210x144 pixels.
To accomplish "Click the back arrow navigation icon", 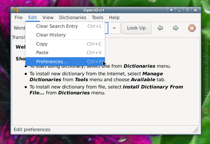I will tap(160, 28).
